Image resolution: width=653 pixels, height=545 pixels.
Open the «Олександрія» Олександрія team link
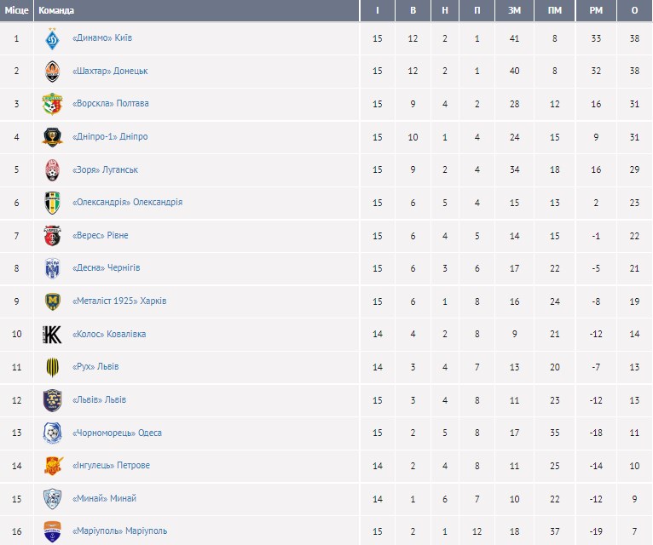[127, 203]
